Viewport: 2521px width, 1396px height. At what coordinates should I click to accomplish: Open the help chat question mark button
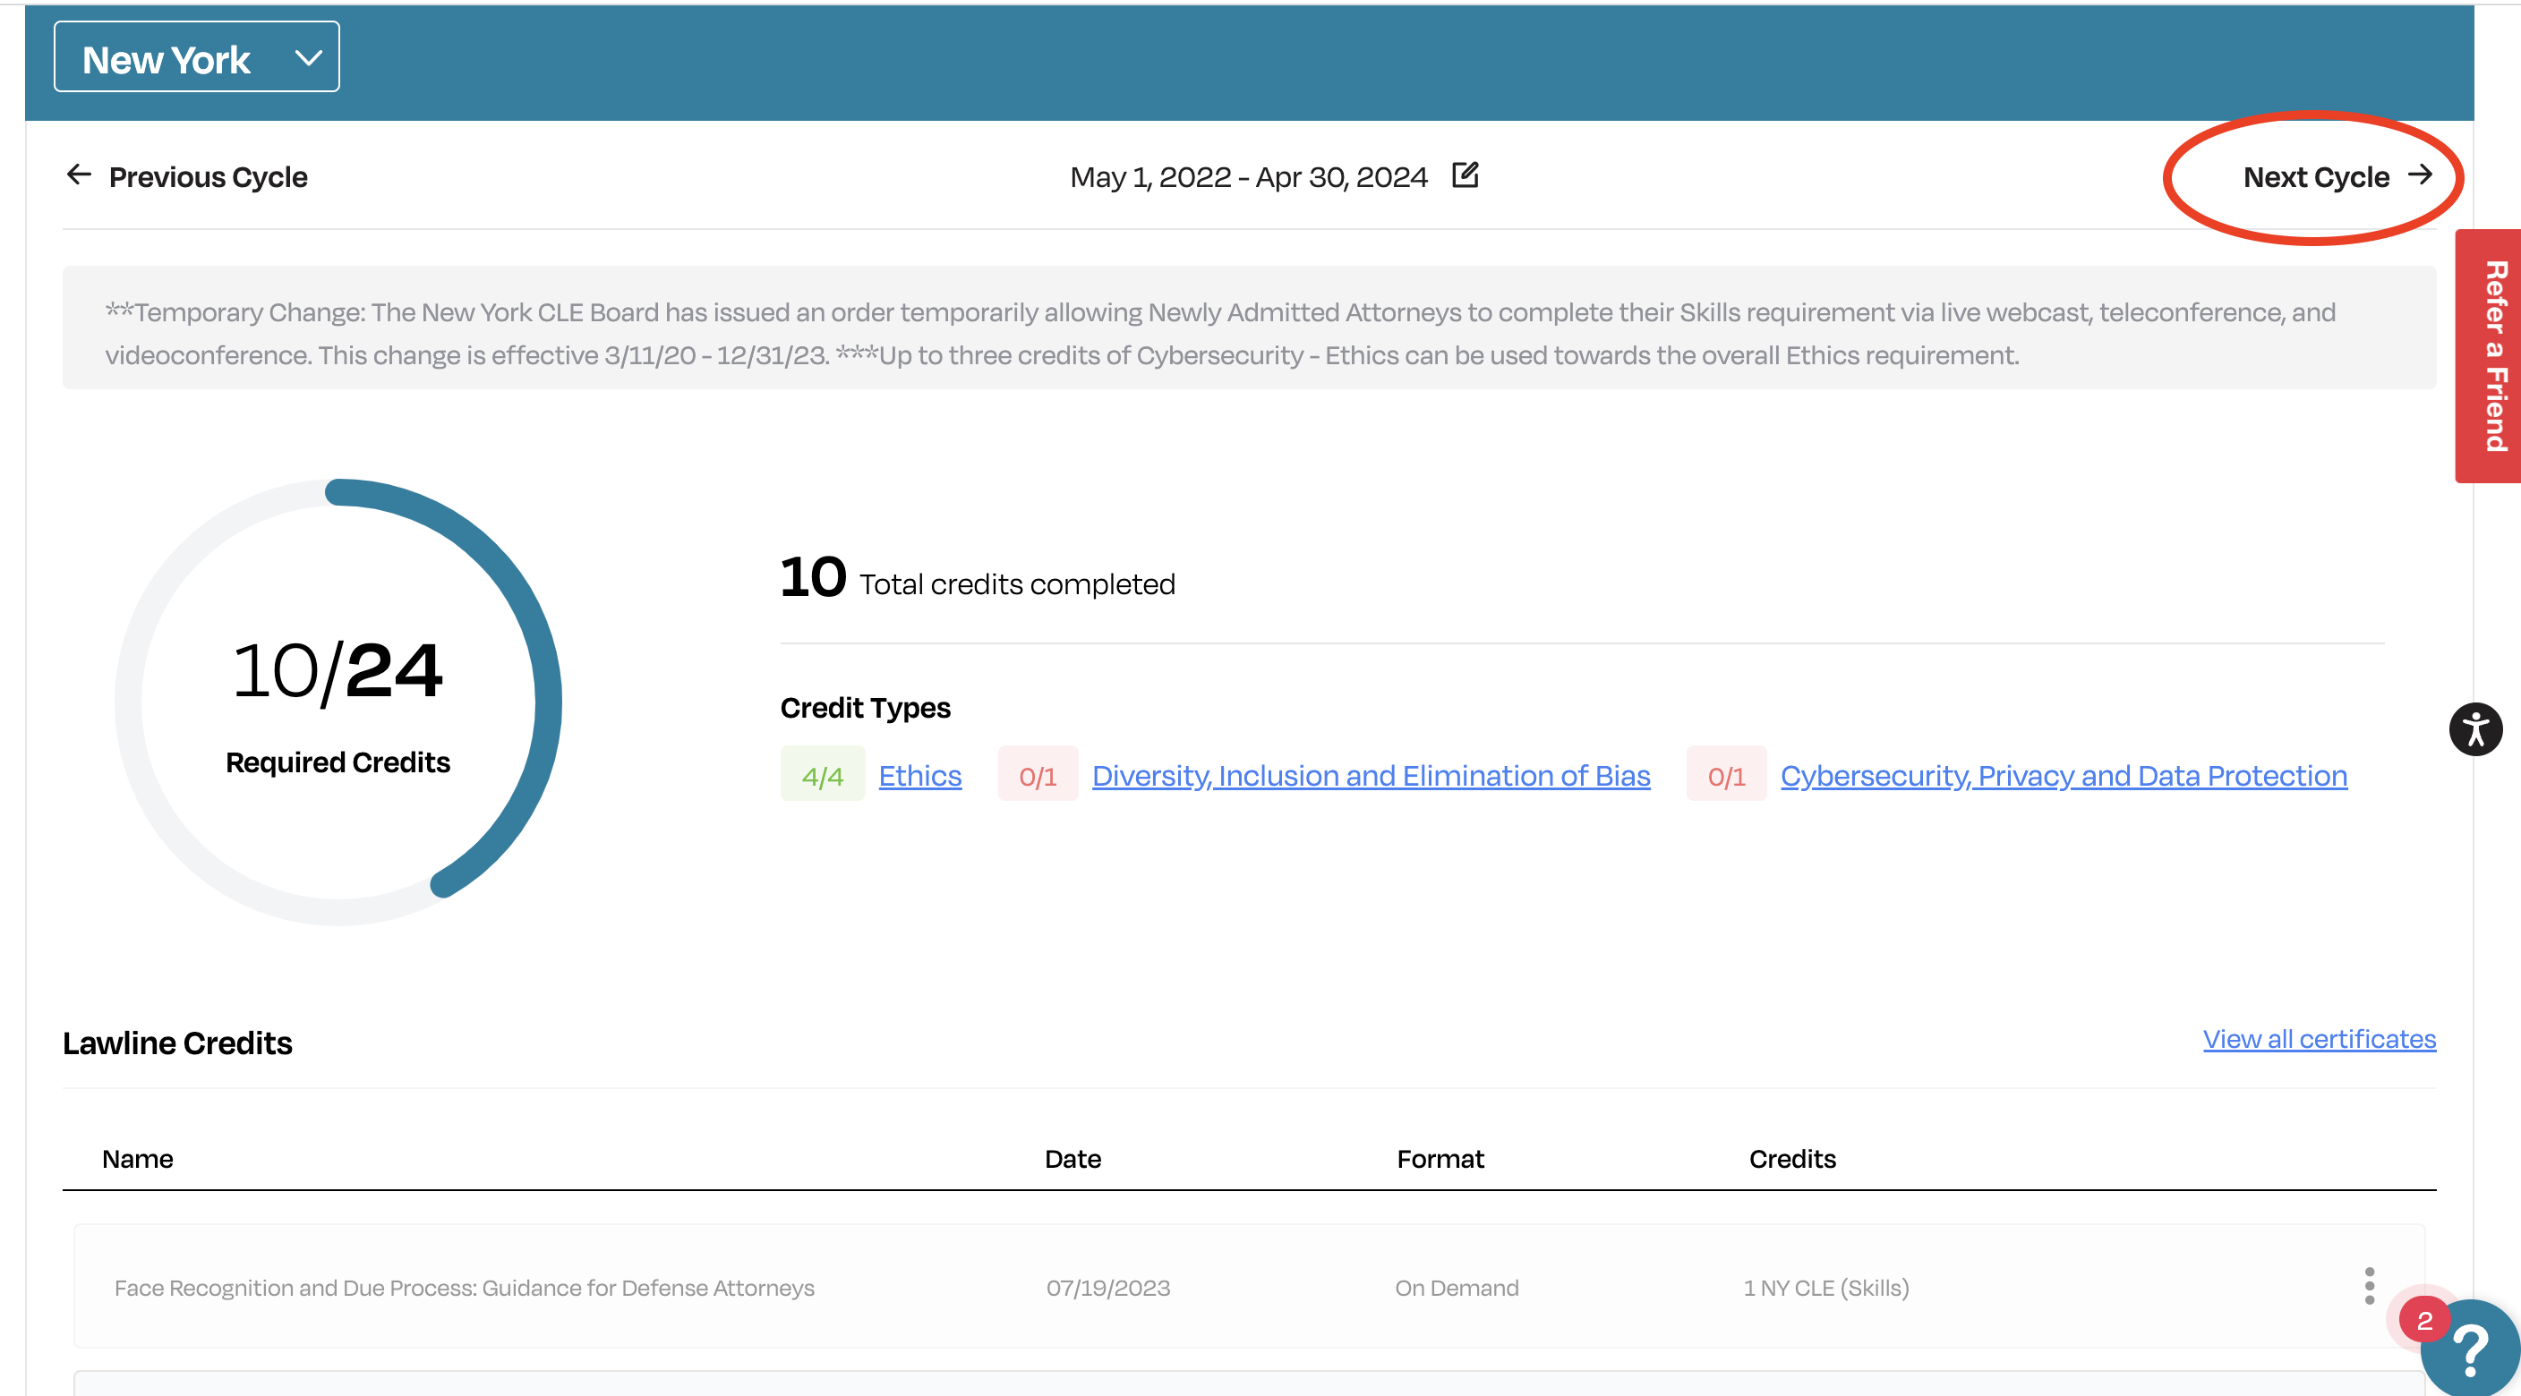[x=2470, y=1350]
